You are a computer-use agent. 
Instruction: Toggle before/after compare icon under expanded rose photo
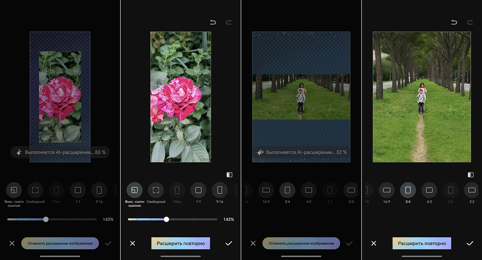pos(229,175)
